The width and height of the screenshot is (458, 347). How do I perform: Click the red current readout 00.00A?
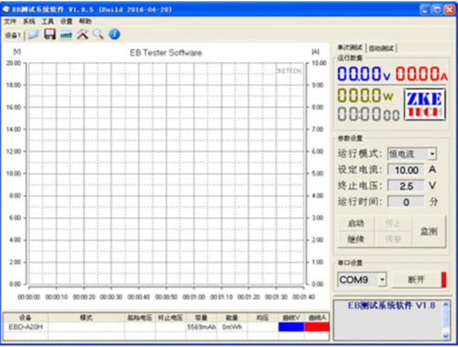pos(421,74)
